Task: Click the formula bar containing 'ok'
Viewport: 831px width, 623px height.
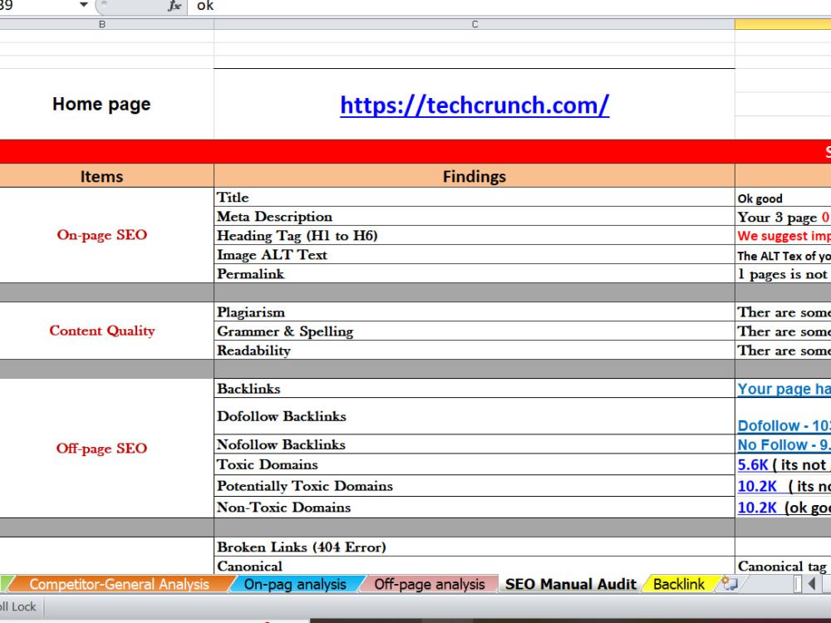Action: (x=509, y=6)
